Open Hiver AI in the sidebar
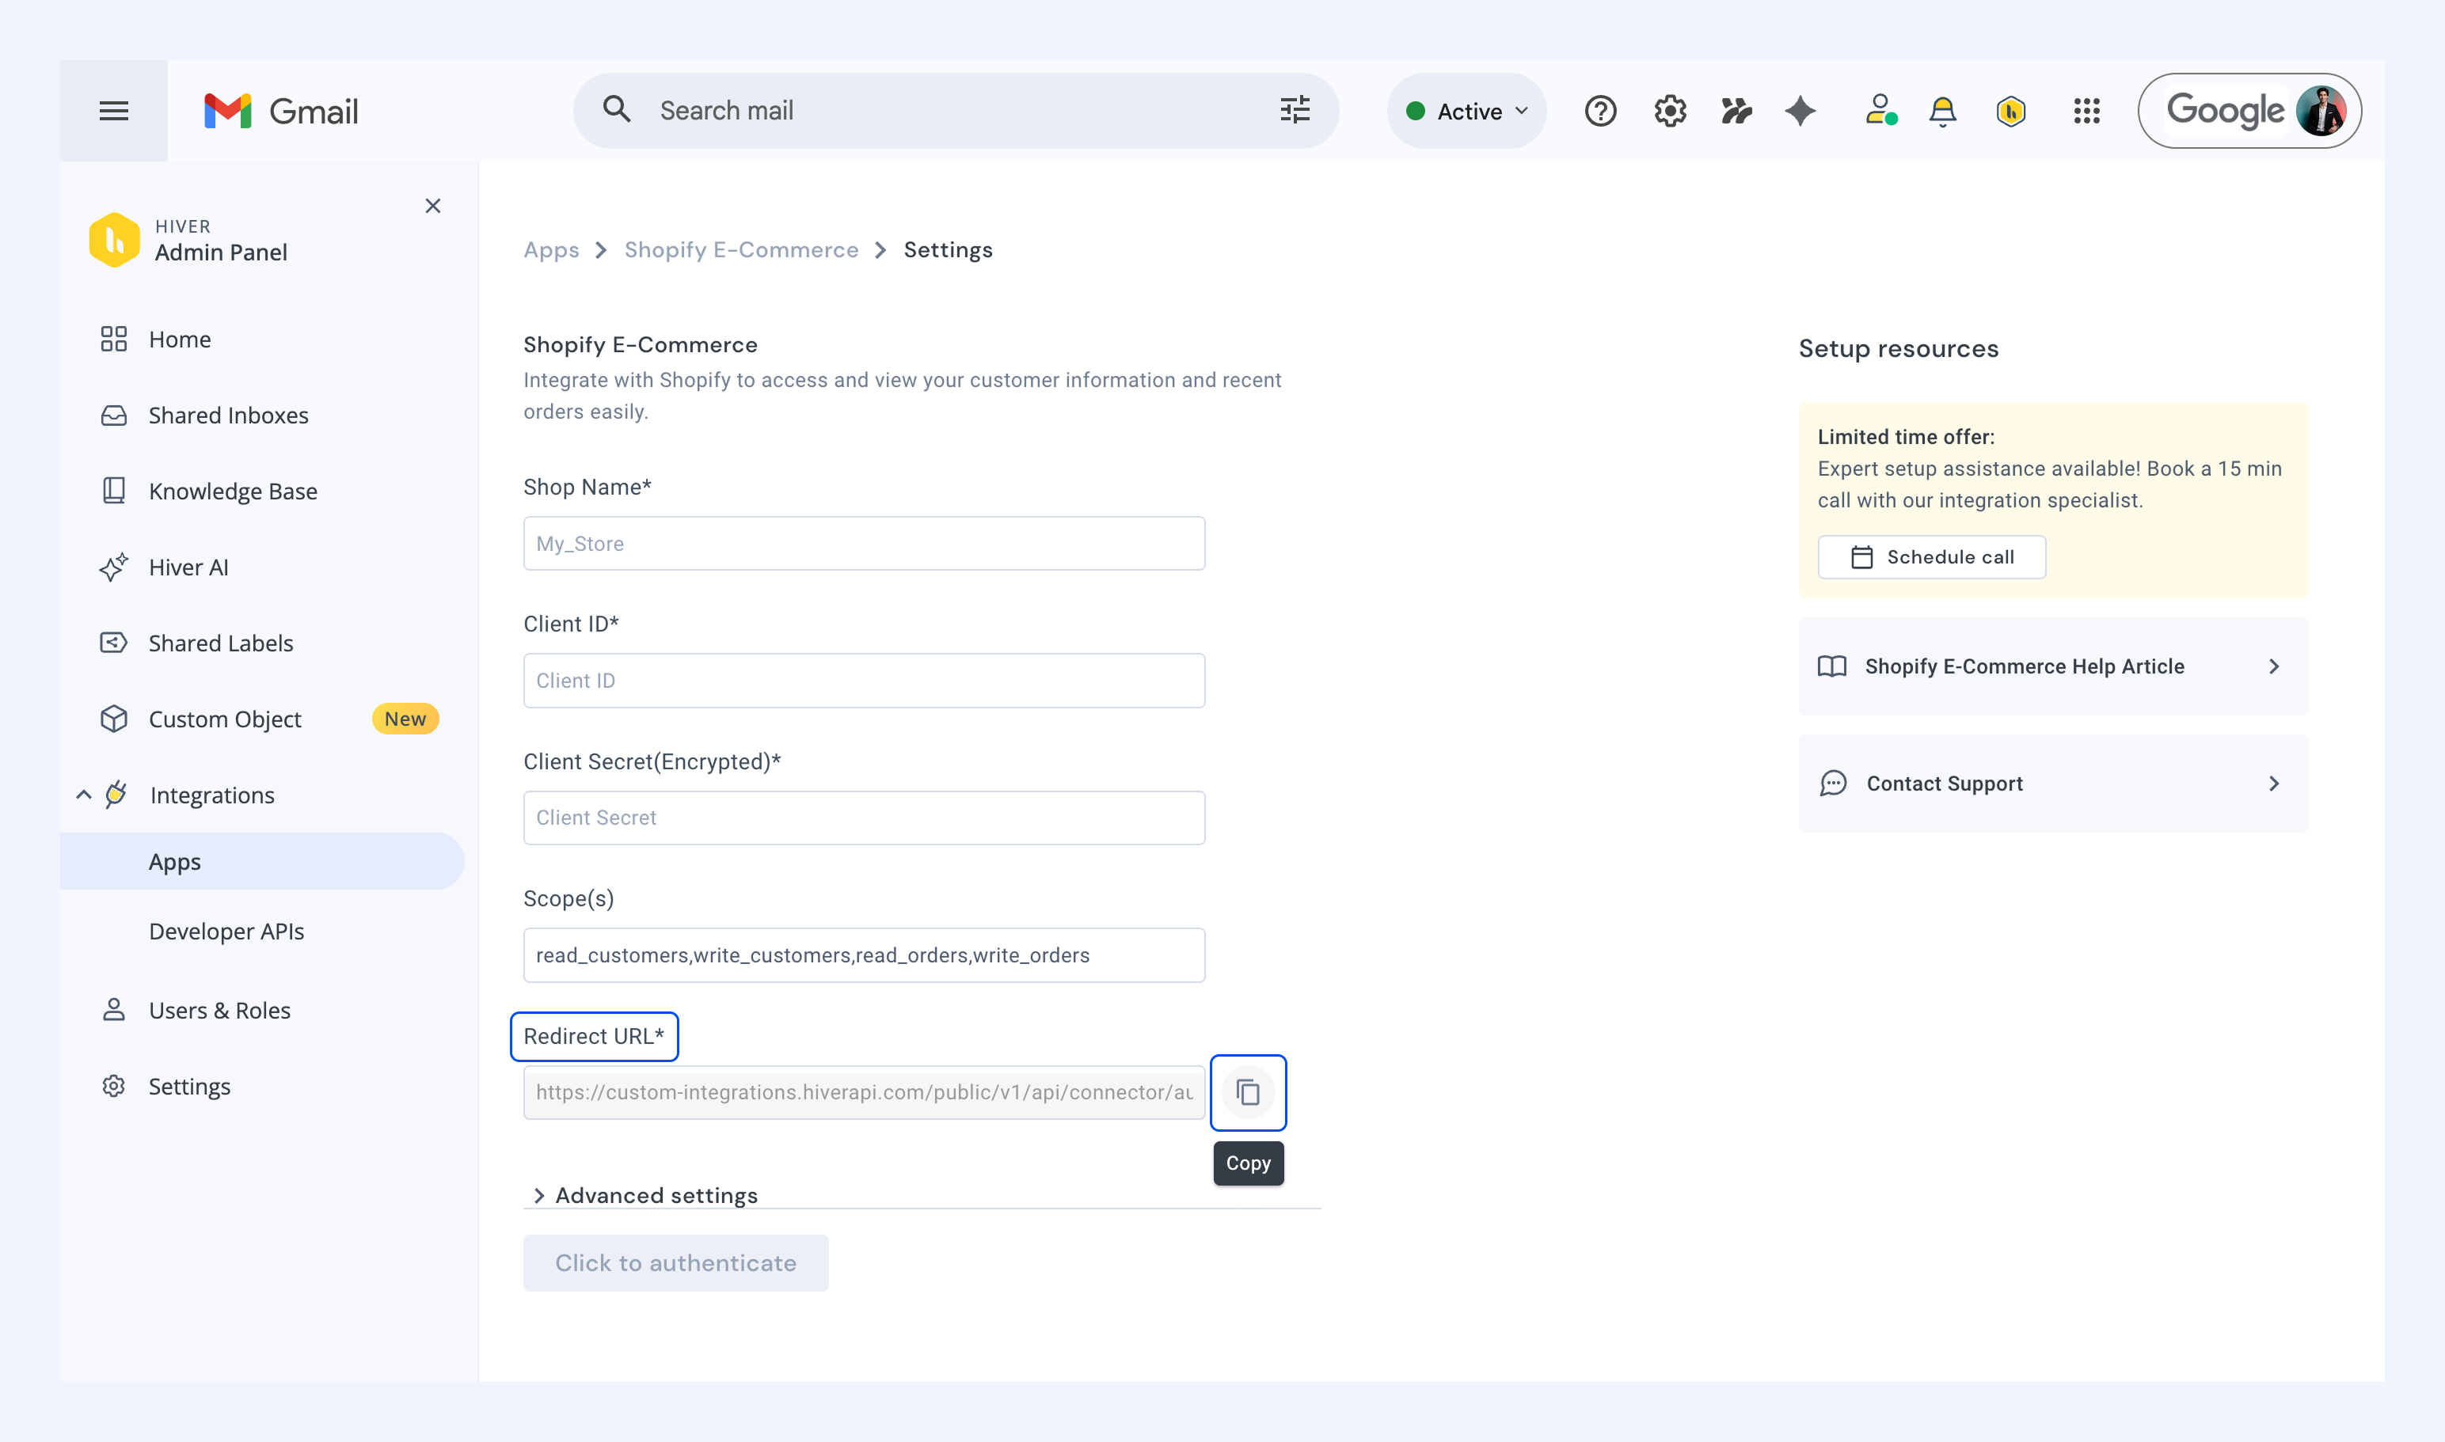2445x1442 pixels. coord(188,567)
